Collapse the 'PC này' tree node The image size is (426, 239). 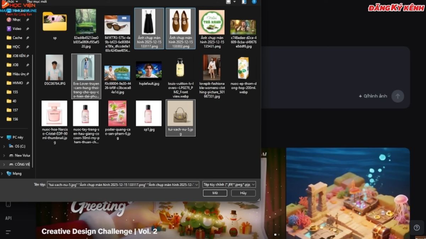(x=2, y=137)
